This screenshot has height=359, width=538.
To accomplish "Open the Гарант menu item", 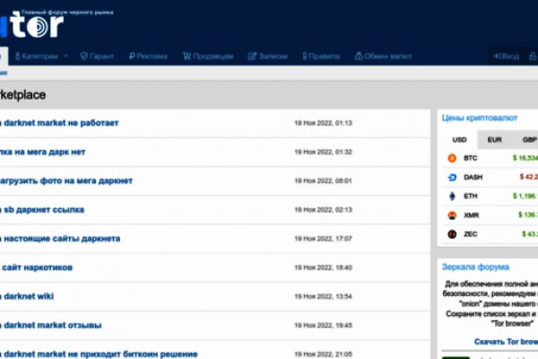I will [97, 56].
